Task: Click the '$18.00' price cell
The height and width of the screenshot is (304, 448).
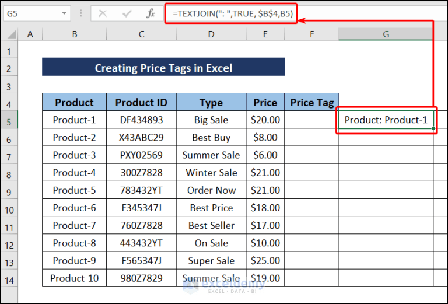Action: click(265, 208)
